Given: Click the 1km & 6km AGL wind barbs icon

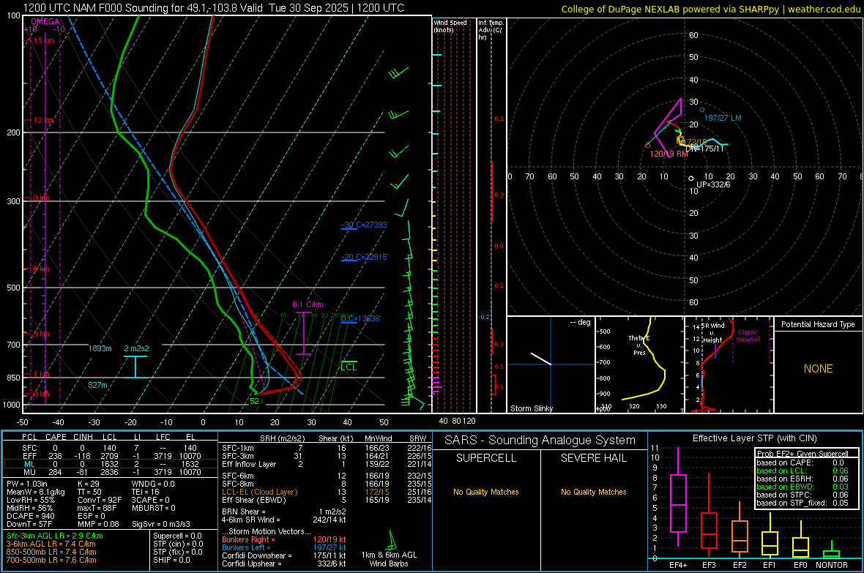Looking at the screenshot, I should click(392, 541).
